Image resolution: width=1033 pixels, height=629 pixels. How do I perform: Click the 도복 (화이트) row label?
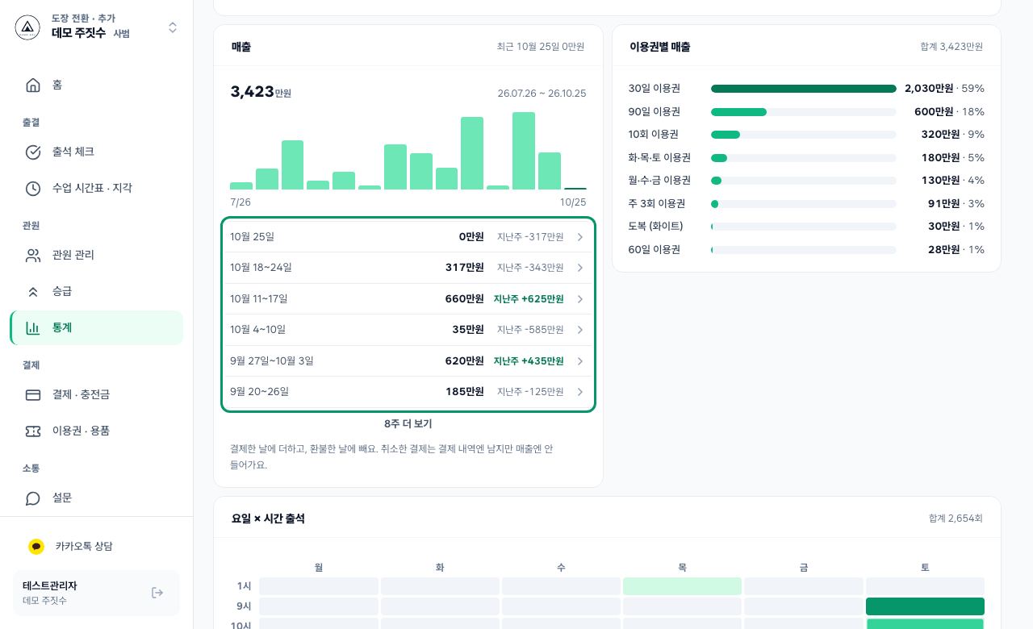tap(656, 227)
